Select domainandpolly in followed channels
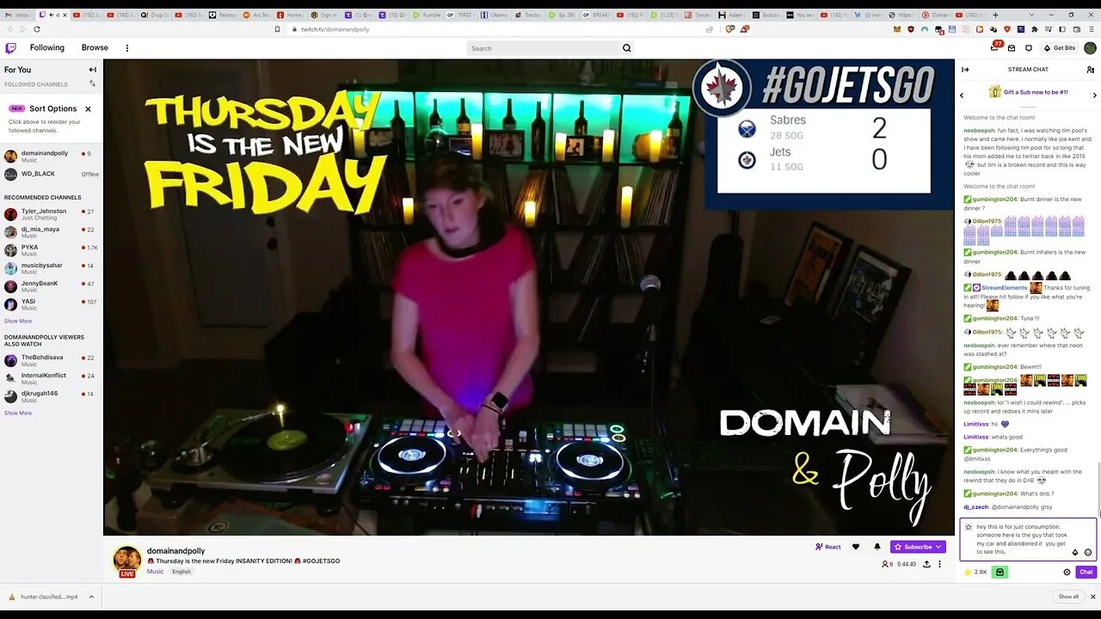The width and height of the screenshot is (1101, 619). 52,156
